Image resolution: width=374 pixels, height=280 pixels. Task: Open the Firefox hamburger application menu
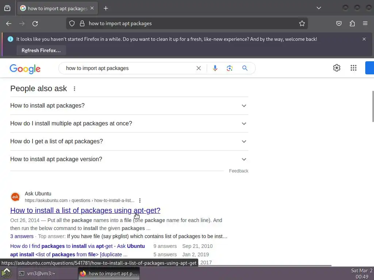[x=365, y=24]
